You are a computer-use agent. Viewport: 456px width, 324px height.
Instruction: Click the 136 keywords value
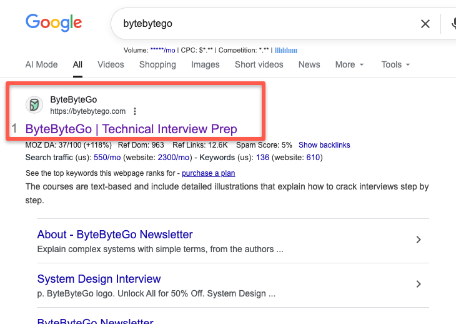262,158
